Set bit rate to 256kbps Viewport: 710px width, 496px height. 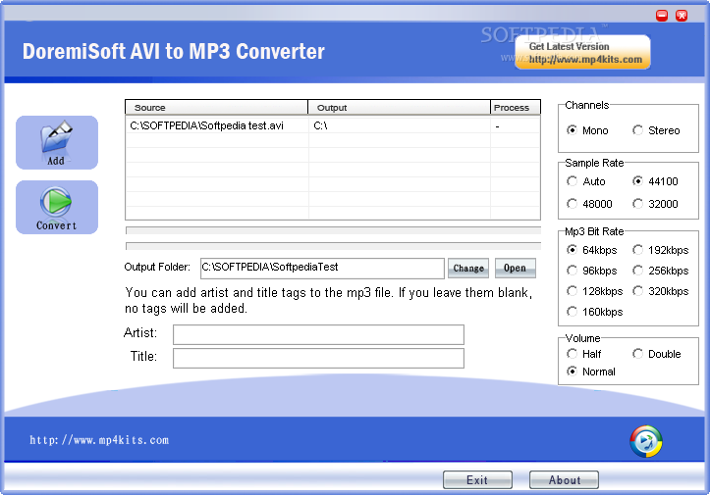pyautogui.click(x=661, y=271)
